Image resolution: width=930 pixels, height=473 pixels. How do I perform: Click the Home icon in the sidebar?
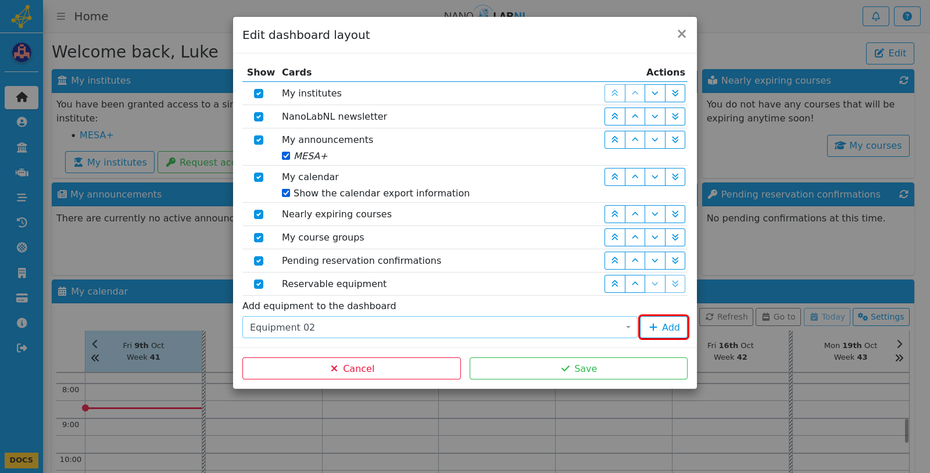pyautogui.click(x=22, y=97)
